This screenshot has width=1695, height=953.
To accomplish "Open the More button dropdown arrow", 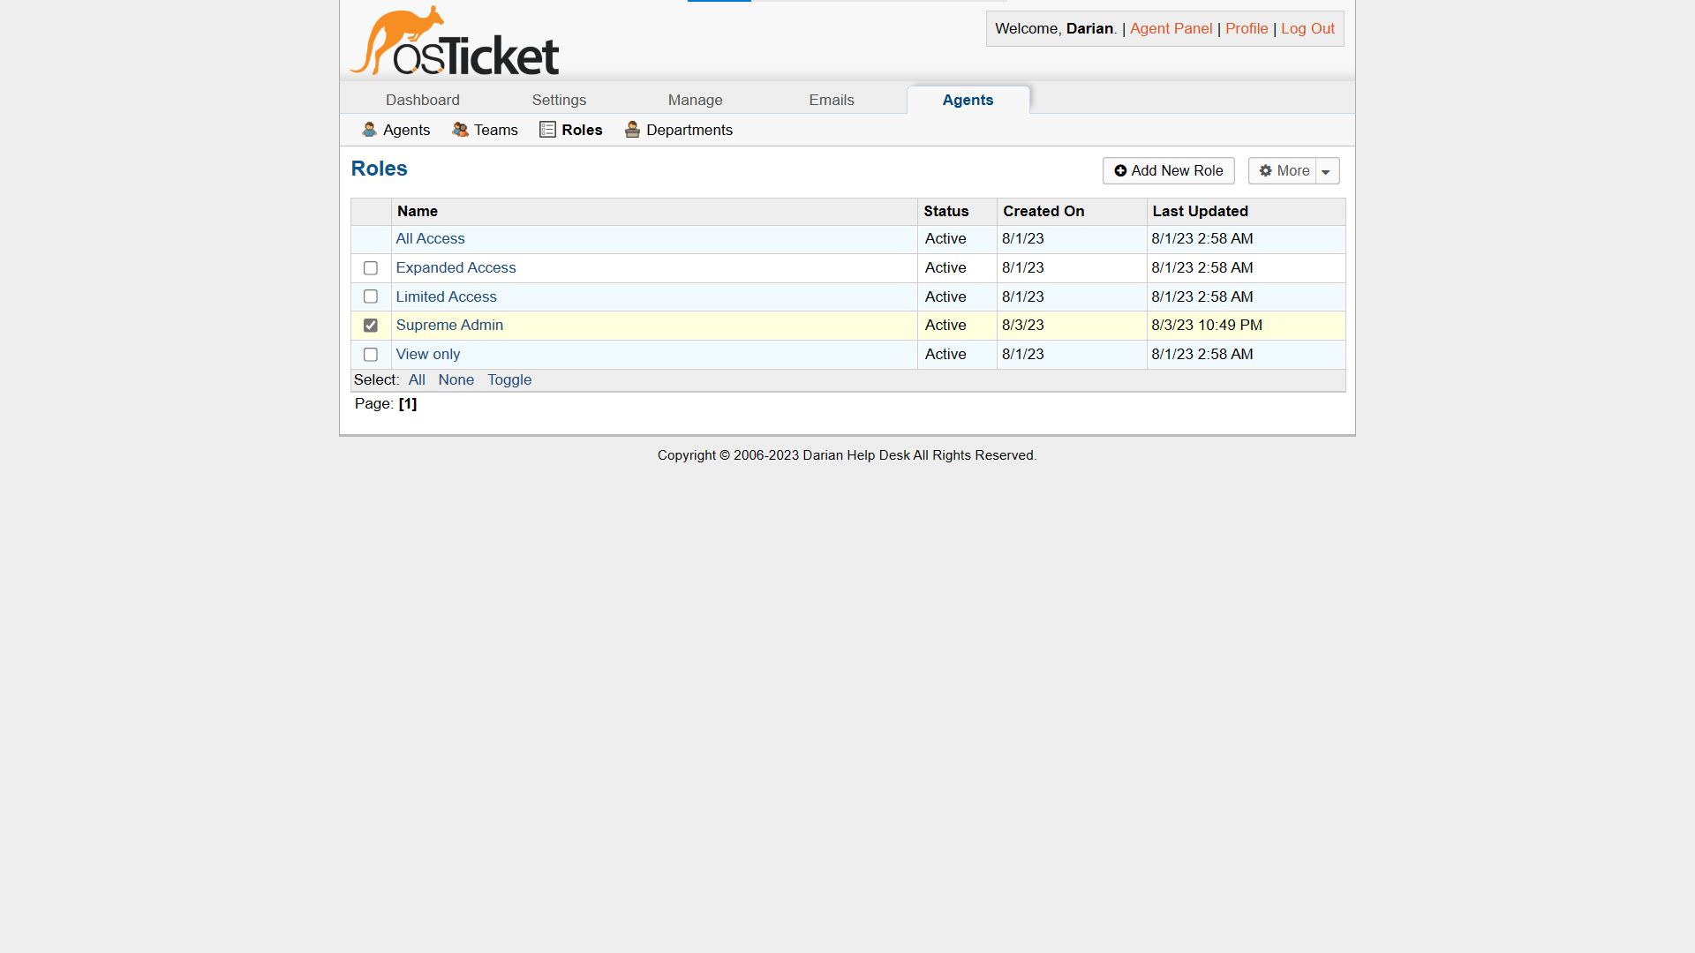I will [1327, 170].
